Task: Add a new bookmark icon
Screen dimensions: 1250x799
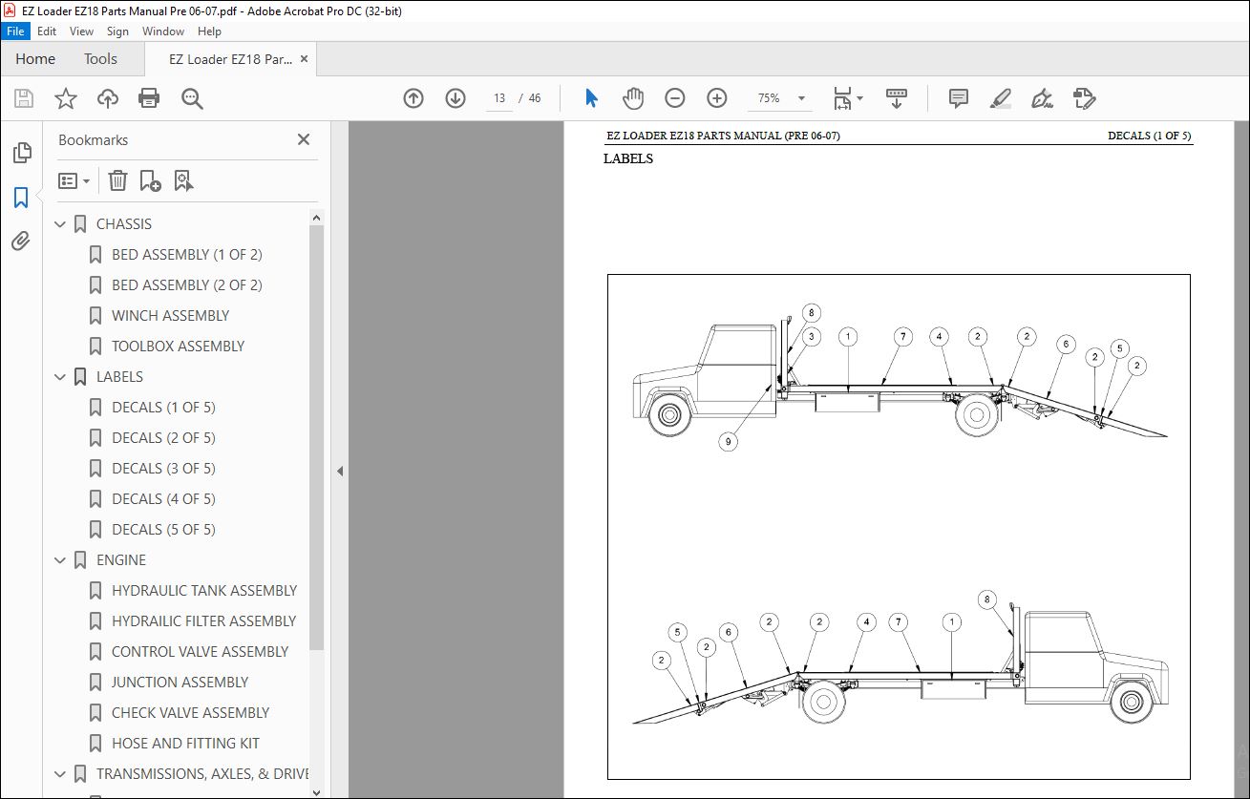Action: (150, 180)
